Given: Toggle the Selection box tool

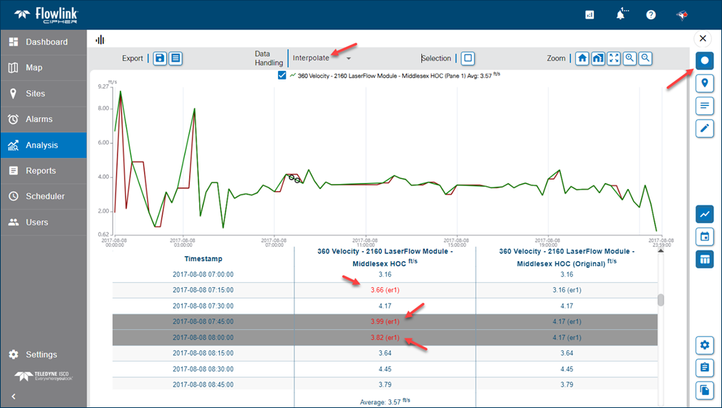Looking at the screenshot, I should tap(467, 58).
